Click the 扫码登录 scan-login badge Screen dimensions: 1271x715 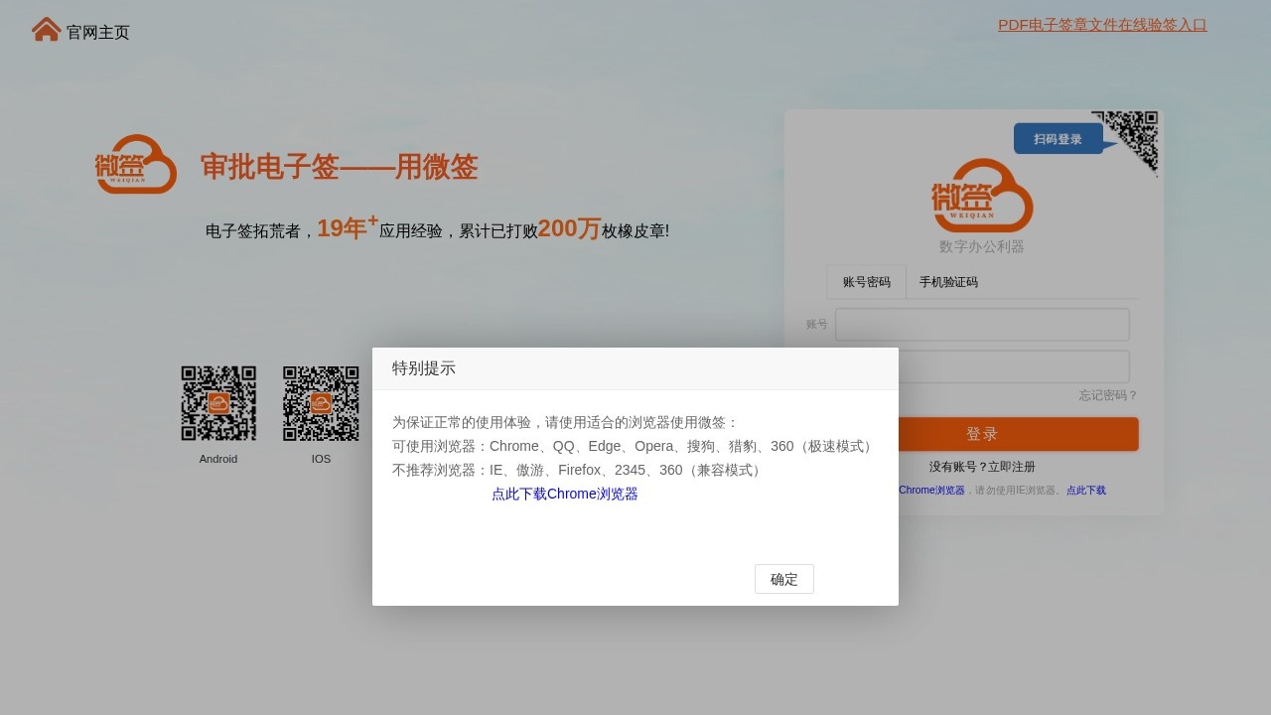[x=1058, y=138]
